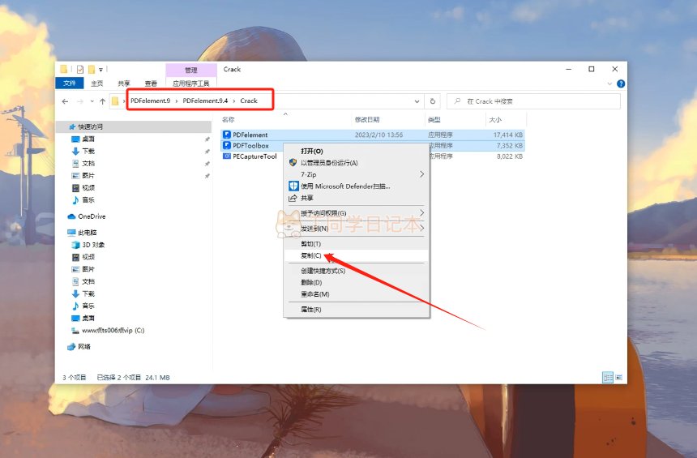This screenshot has height=458, width=697.
Task: Choose 复制(C) in context menu
Action: pyautogui.click(x=357, y=255)
